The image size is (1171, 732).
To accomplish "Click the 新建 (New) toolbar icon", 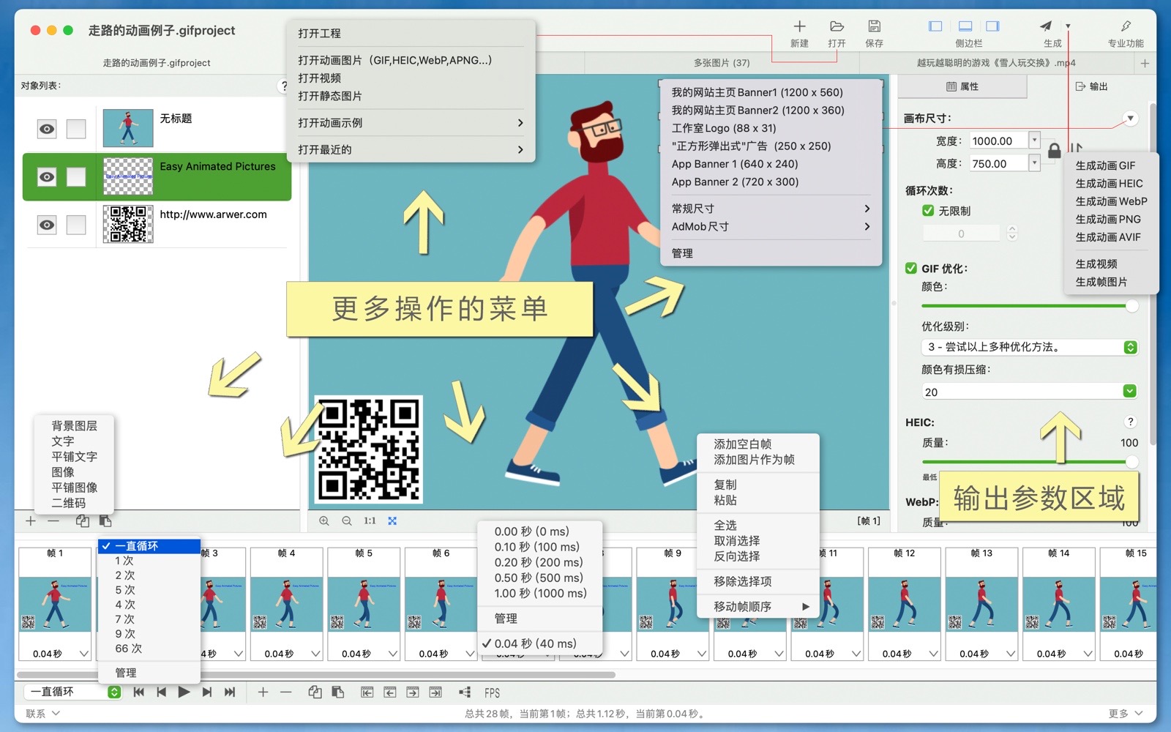I will [799, 27].
